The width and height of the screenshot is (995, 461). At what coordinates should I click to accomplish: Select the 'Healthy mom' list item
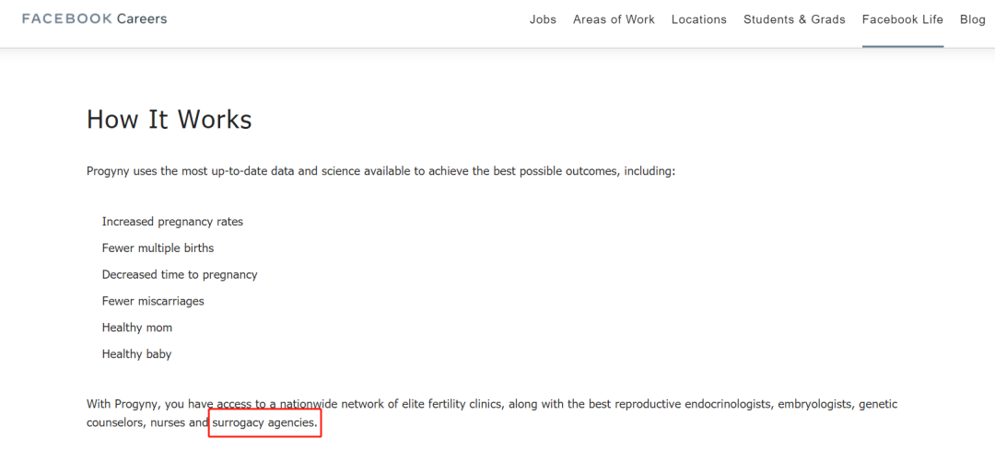point(137,328)
